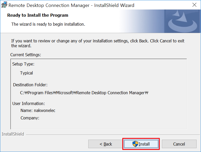Click 'The wizard is ready to begin installation' text
This screenshot has height=152, width=201.
click(48, 24)
